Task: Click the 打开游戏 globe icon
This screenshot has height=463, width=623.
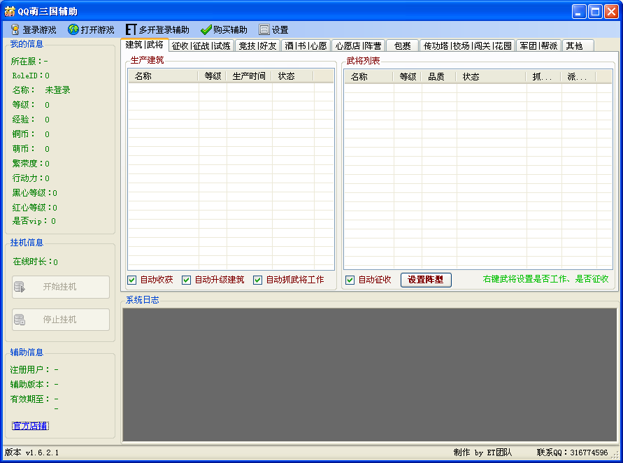Action: [x=73, y=29]
